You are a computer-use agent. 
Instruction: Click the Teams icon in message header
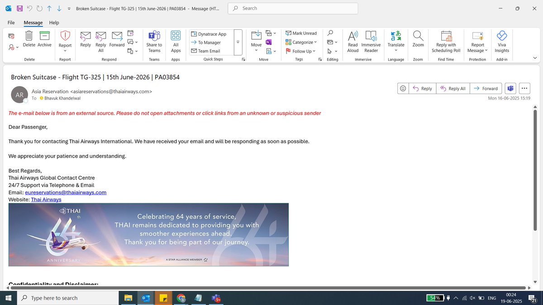pos(510,89)
